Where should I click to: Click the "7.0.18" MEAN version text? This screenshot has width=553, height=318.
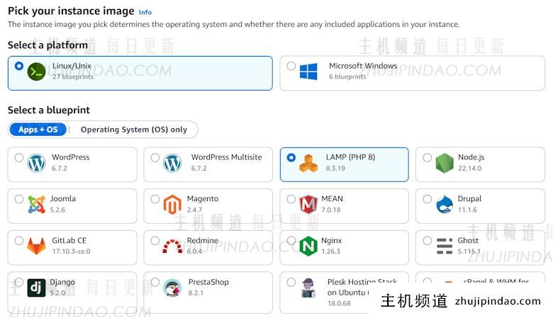(331, 210)
